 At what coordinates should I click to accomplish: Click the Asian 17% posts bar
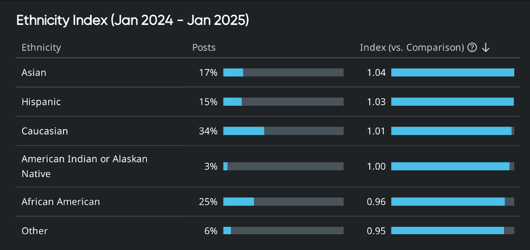283,72
